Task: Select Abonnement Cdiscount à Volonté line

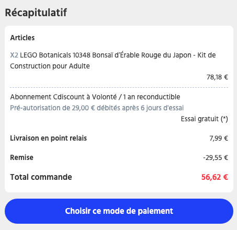Action: coord(95,97)
